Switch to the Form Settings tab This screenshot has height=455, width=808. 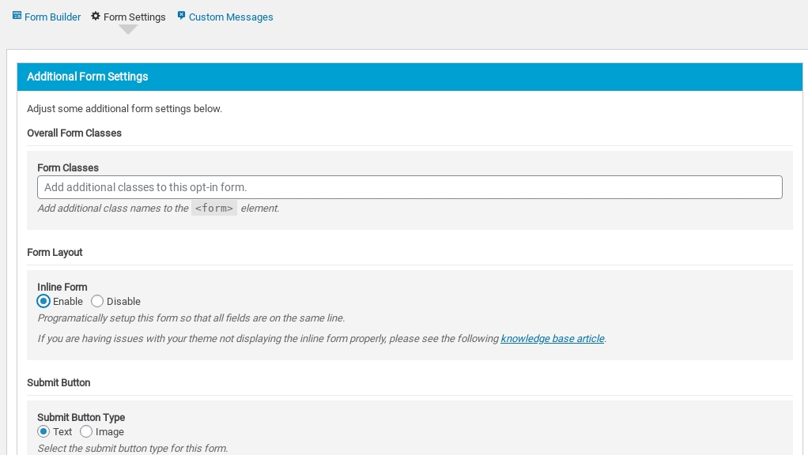coord(134,17)
